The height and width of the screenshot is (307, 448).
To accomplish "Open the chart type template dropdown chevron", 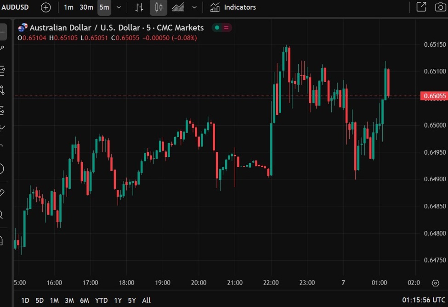I will pyautogui.click(x=193, y=7).
